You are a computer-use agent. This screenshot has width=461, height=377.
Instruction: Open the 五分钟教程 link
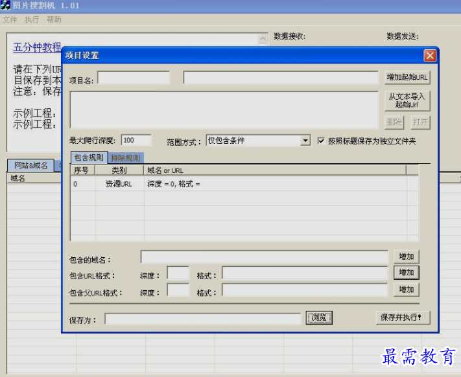tap(37, 47)
